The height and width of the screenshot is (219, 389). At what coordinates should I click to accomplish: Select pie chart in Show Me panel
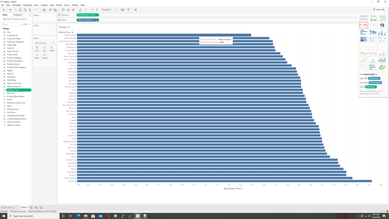(382, 25)
